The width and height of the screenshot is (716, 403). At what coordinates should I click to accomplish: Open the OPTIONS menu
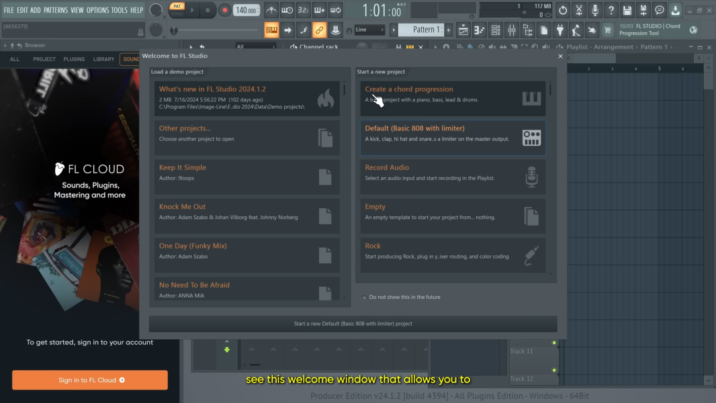click(97, 9)
